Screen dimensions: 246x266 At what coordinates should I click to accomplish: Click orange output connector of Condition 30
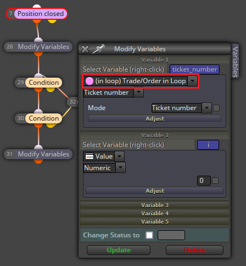point(38,126)
